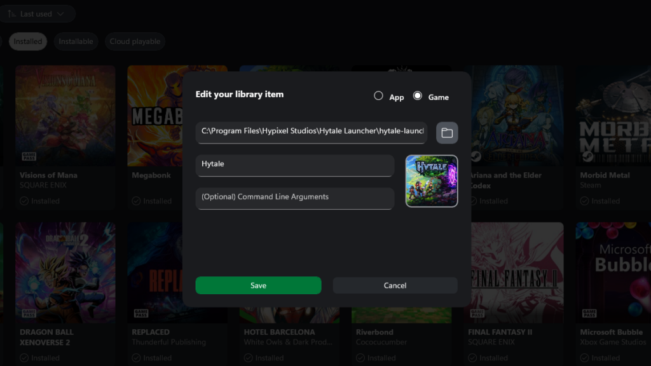Click the White Owls & Dark Prod... label

point(288,342)
